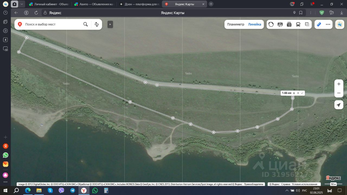347x195 pixels.
Task: Open map layers selector icon
Action: pos(307,24)
